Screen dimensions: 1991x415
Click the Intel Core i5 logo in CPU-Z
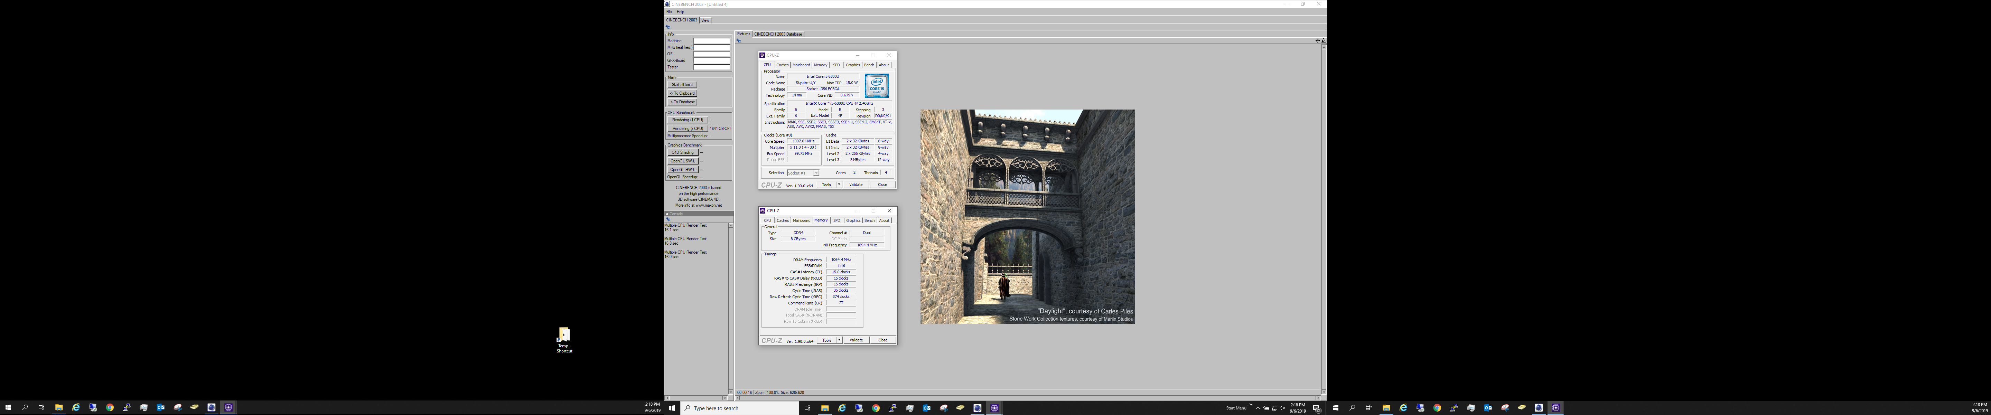[x=877, y=85]
